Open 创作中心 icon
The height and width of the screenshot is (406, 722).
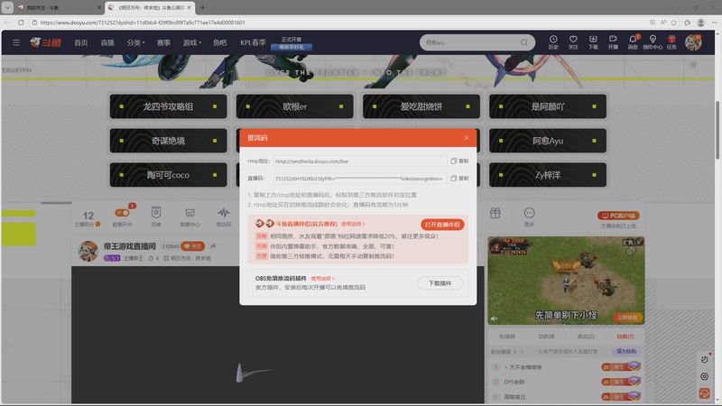[x=653, y=42]
